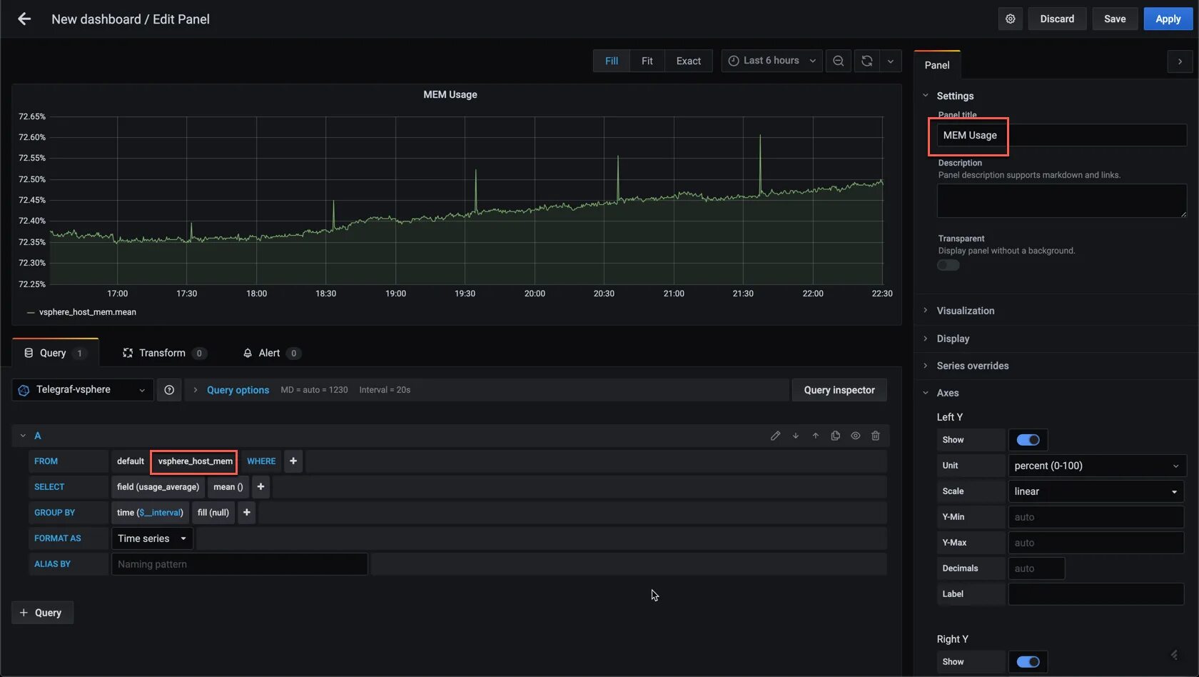Screen dimensions: 1199x677
Task: Go back using the arrow icon
Action: (24, 19)
